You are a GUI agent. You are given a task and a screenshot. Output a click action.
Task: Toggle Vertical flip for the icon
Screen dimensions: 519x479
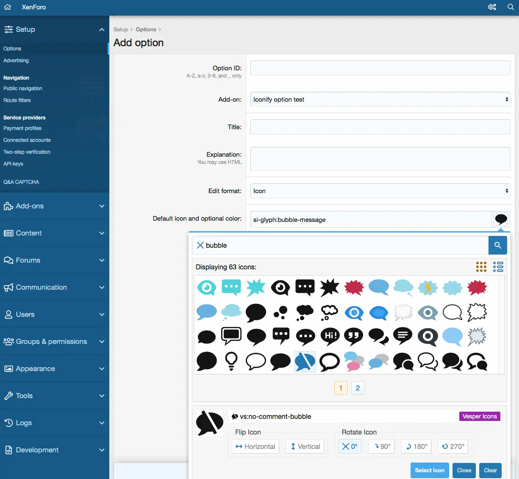click(305, 446)
